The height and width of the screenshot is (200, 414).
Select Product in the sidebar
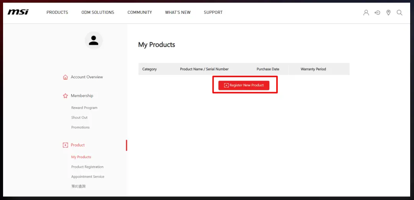point(78,145)
